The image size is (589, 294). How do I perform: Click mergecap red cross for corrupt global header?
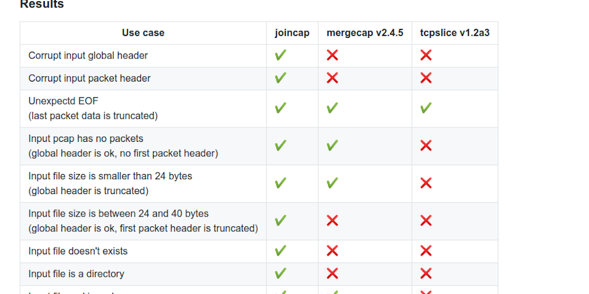[332, 56]
